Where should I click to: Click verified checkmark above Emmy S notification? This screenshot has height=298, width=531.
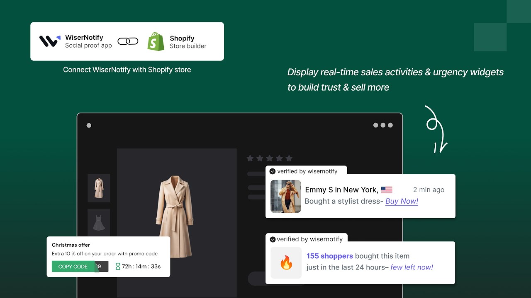(273, 171)
